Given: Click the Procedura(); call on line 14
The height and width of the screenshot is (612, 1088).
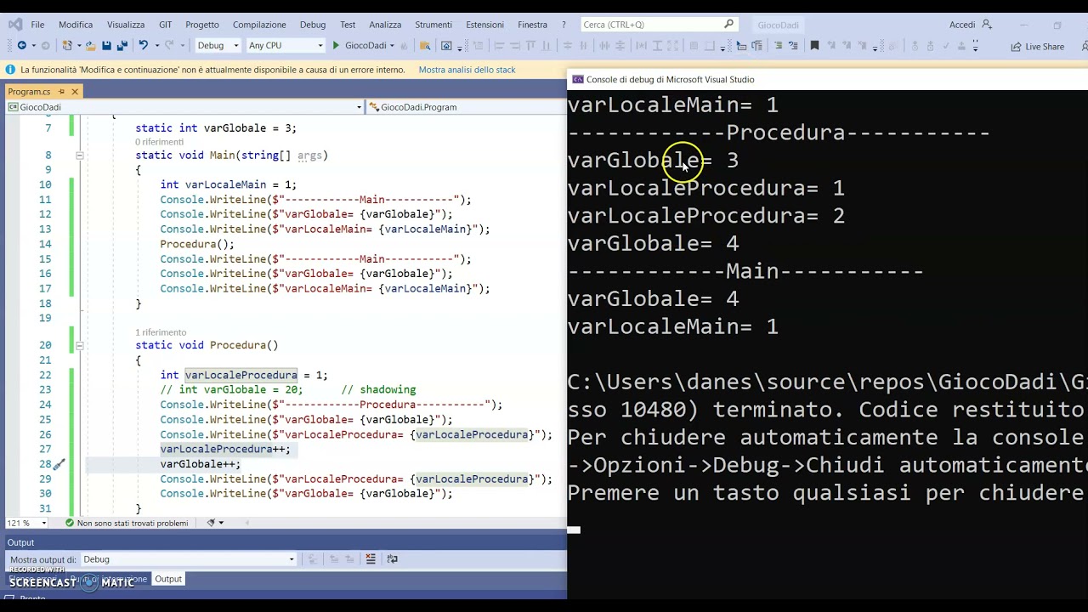Looking at the screenshot, I should [197, 244].
